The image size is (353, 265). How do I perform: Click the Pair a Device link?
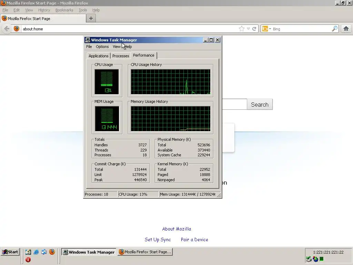[x=194, y=240]
